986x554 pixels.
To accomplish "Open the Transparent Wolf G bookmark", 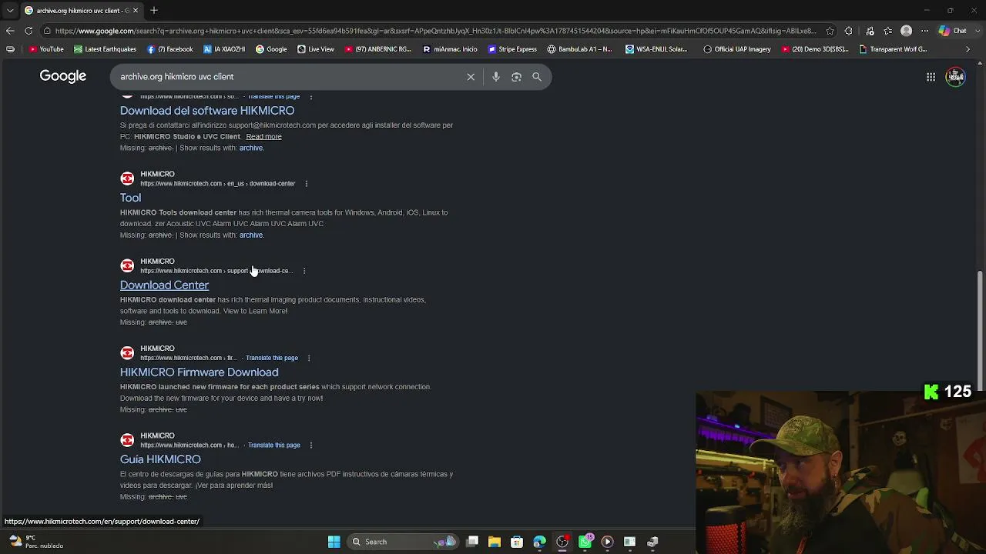I will [x=894, y=49].
